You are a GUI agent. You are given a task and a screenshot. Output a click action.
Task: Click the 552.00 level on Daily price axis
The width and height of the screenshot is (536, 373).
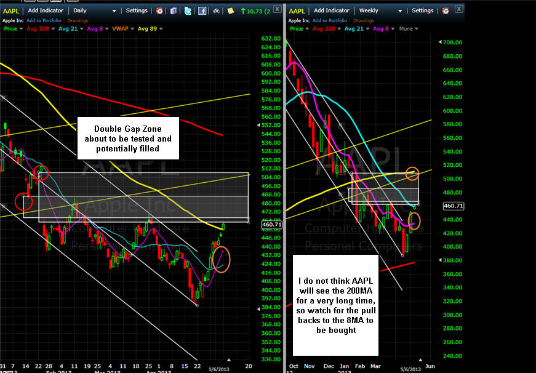271,125
